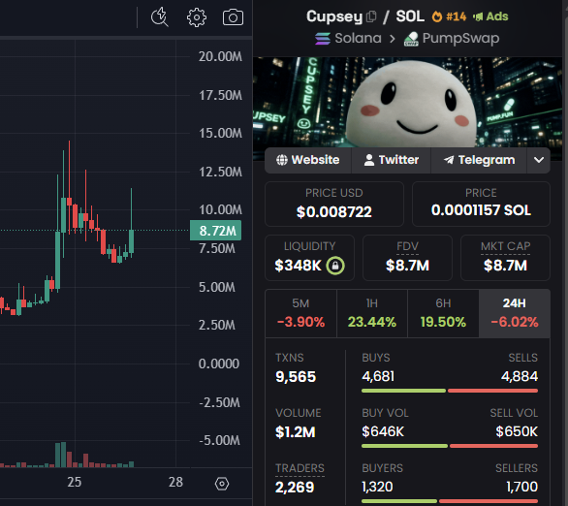The image size is (568, 506).
Task: Take a chart snapshot with camera icon
Action: point(233,17)
